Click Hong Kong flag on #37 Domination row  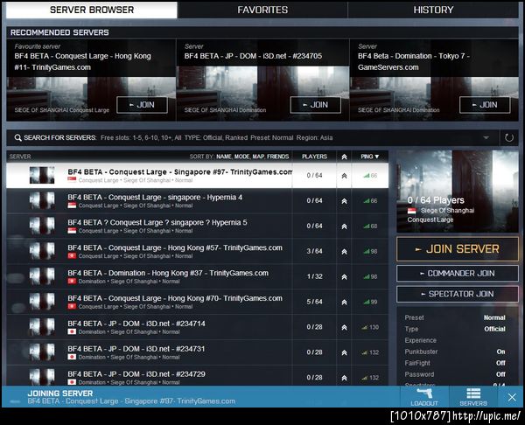(x=72, y=282)
